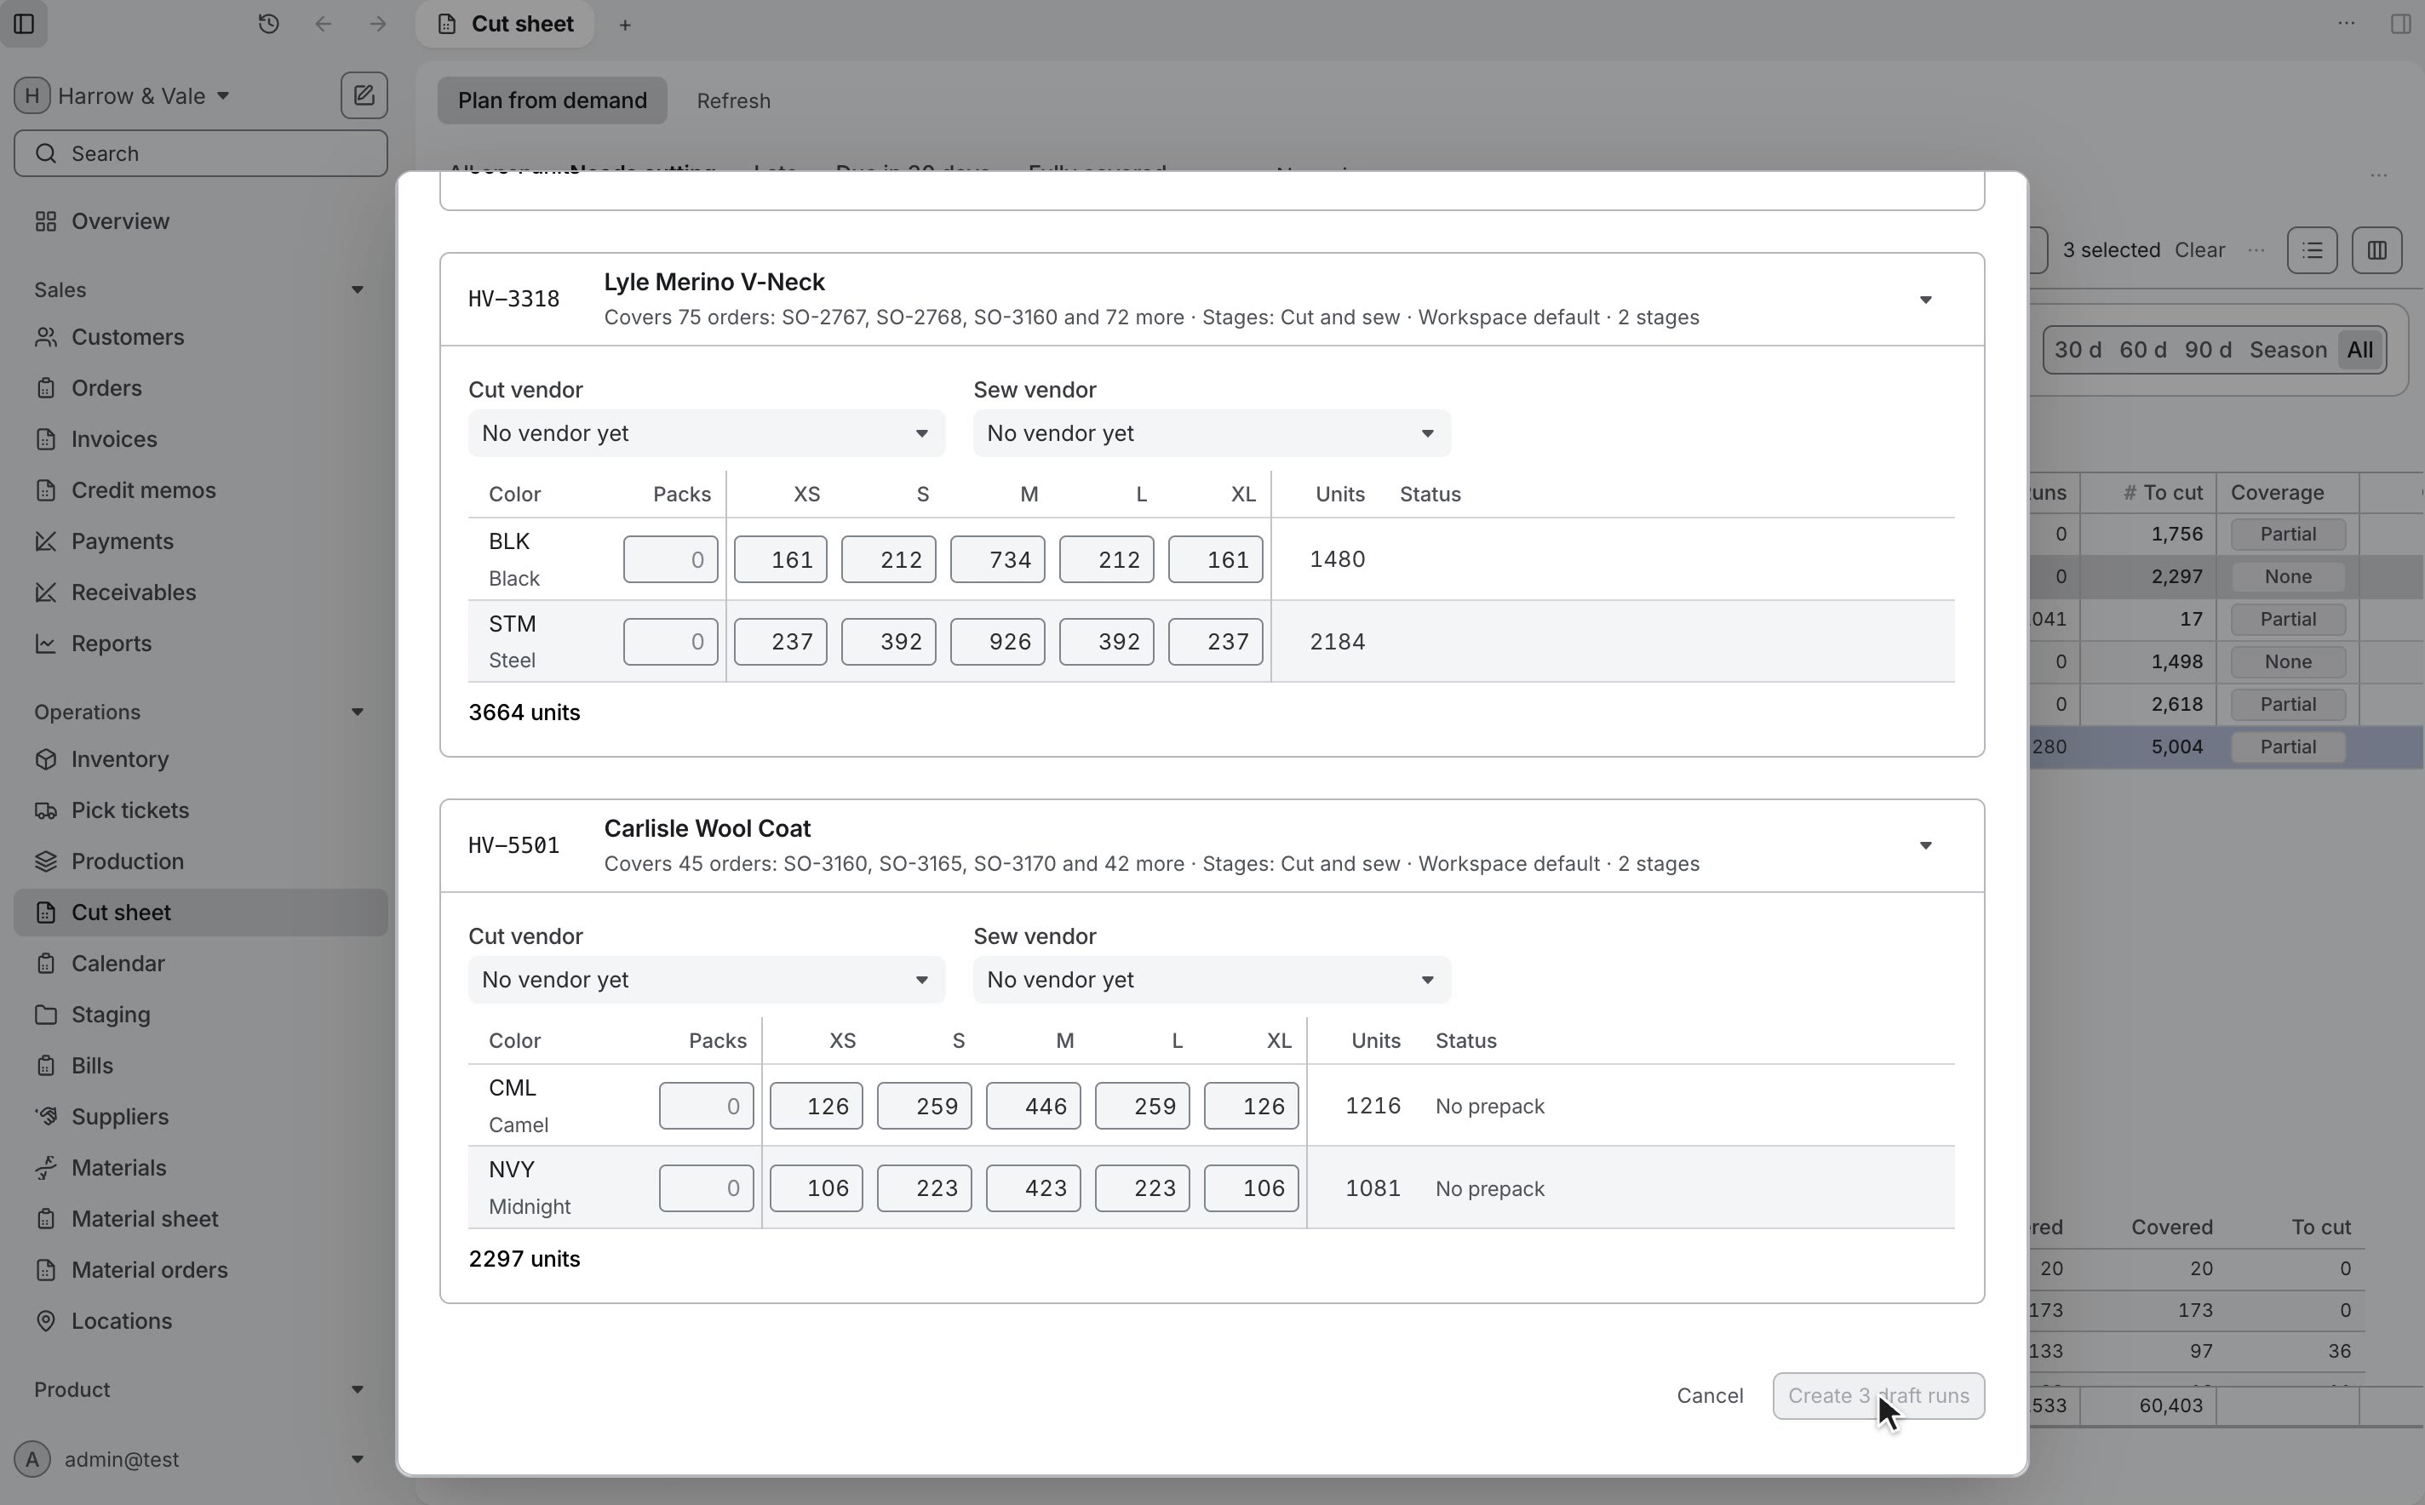Add a new tab with plus icon

[x=625, y=25]
